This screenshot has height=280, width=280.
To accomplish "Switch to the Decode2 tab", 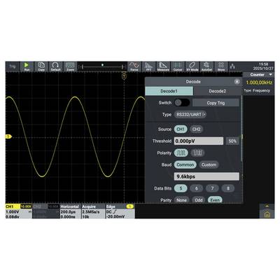I will coord(217,91).
